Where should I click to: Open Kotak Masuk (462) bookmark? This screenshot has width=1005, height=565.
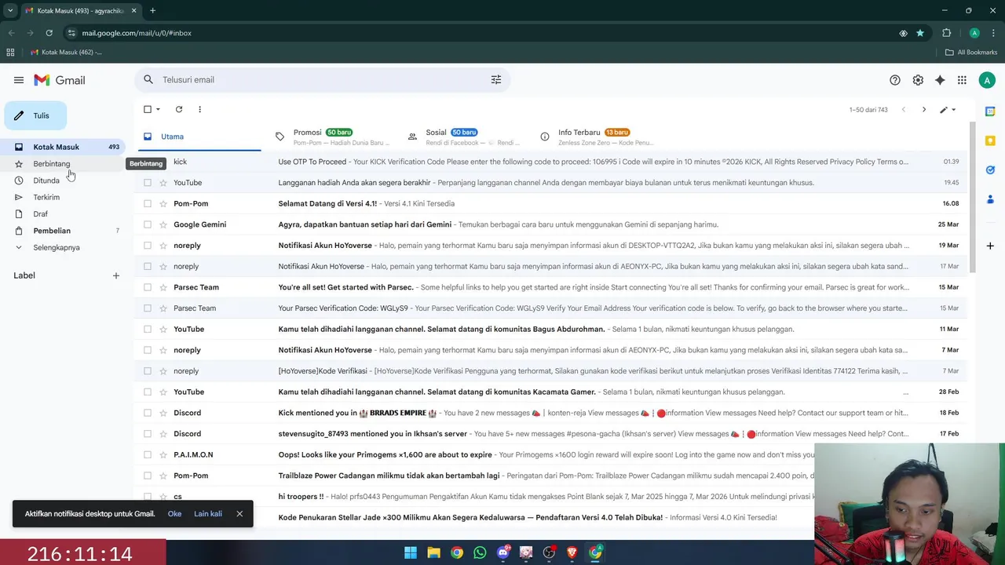pos(66,53)
